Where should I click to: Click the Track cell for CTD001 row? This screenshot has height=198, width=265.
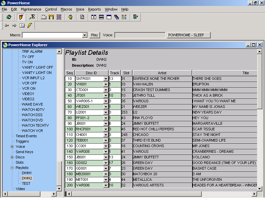point(115,90)
